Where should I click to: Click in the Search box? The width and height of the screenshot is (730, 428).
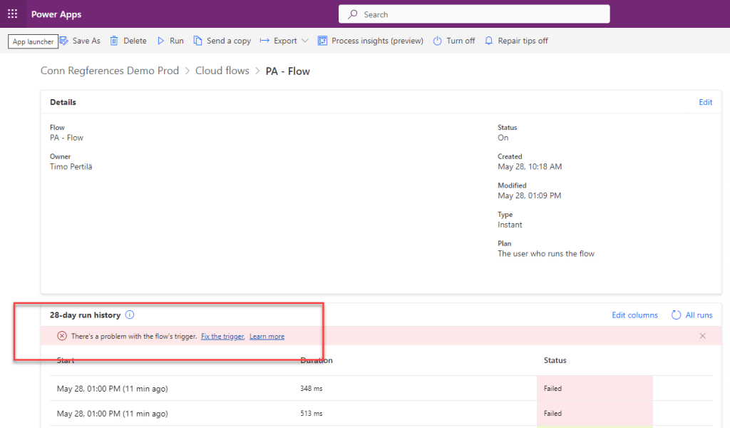474,14
